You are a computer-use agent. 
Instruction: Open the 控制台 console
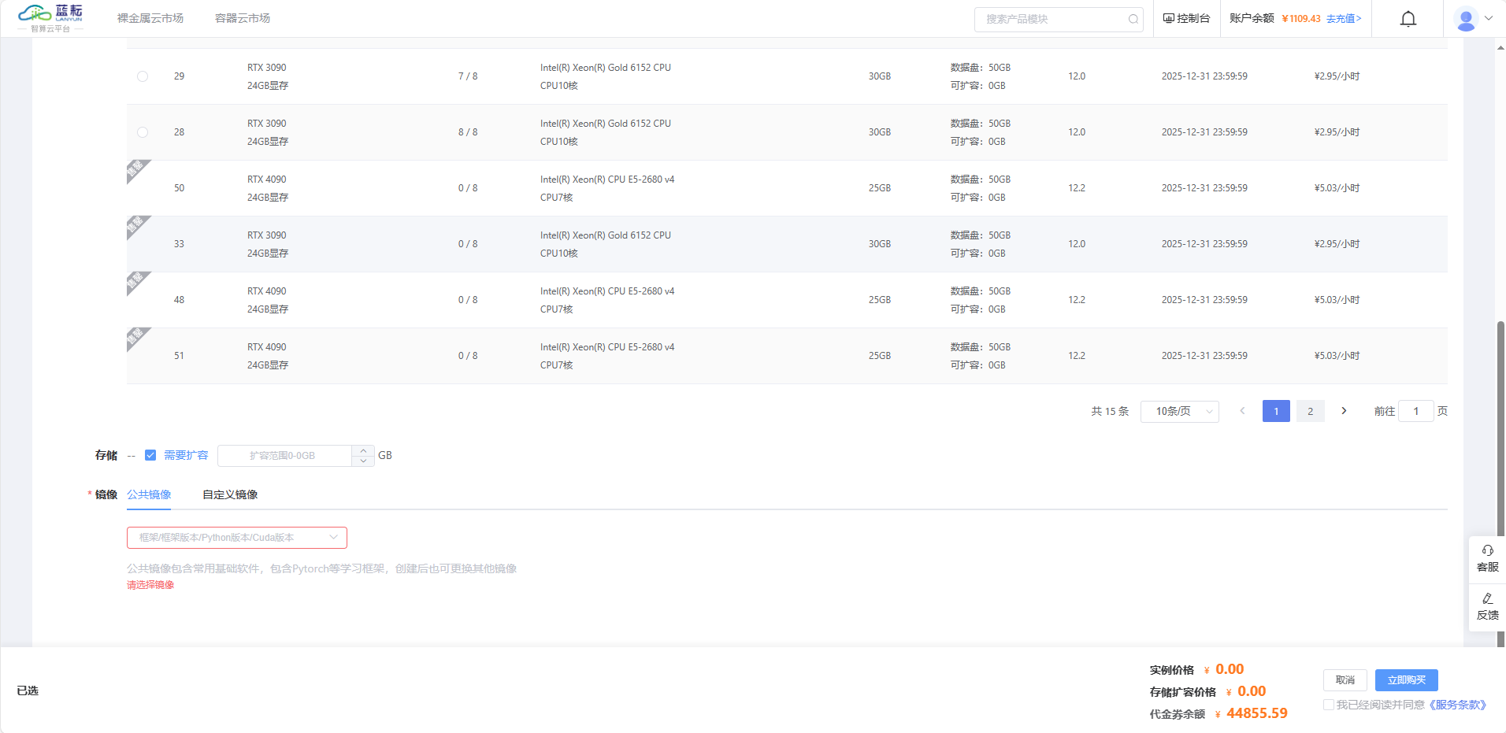[1186, 18]
